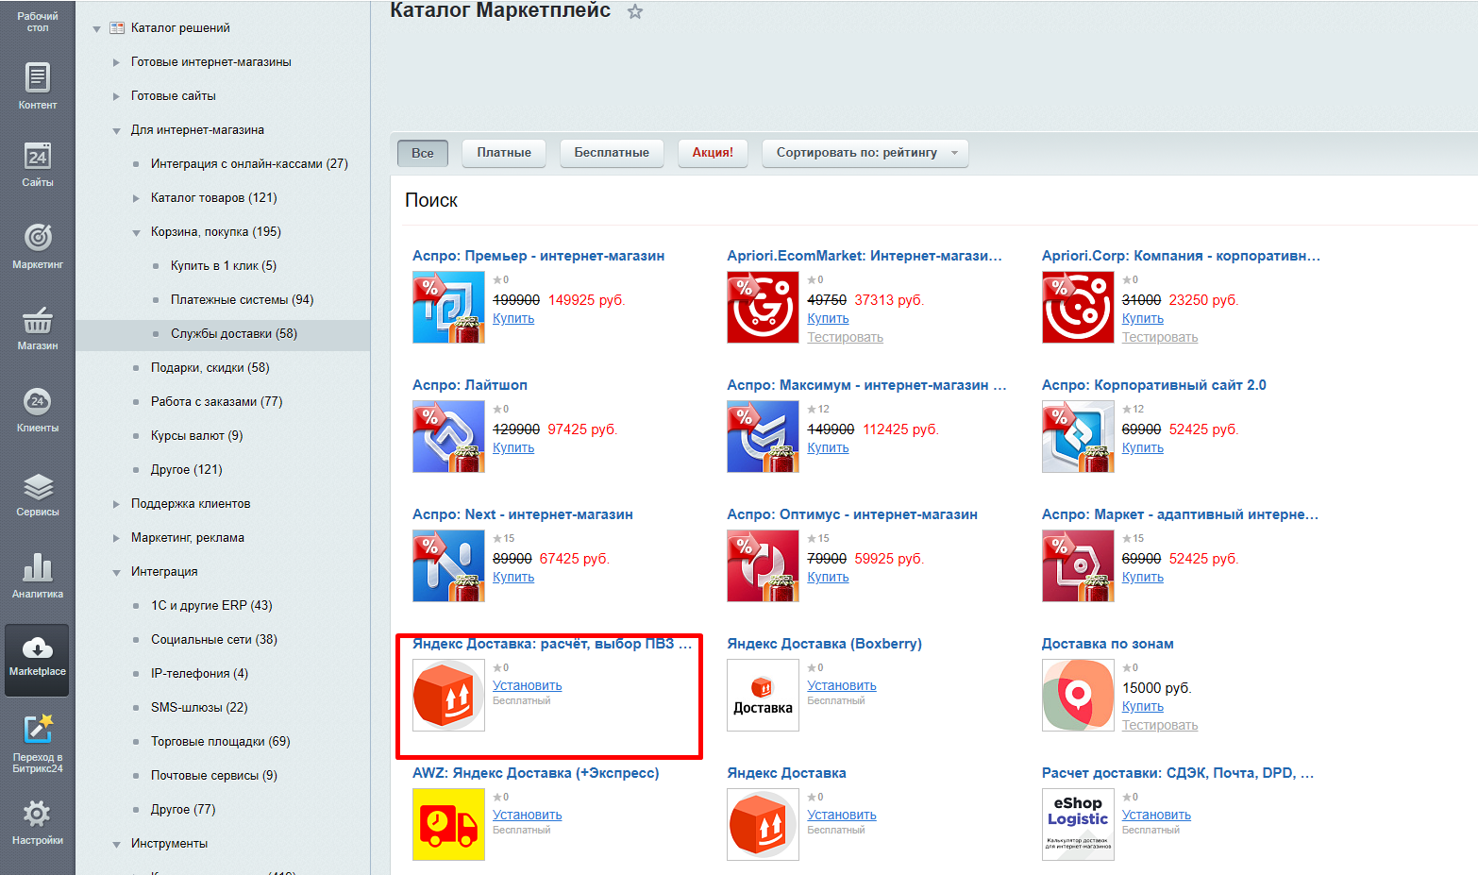Click Аспро: Оптимус product icon

[763, 565]
